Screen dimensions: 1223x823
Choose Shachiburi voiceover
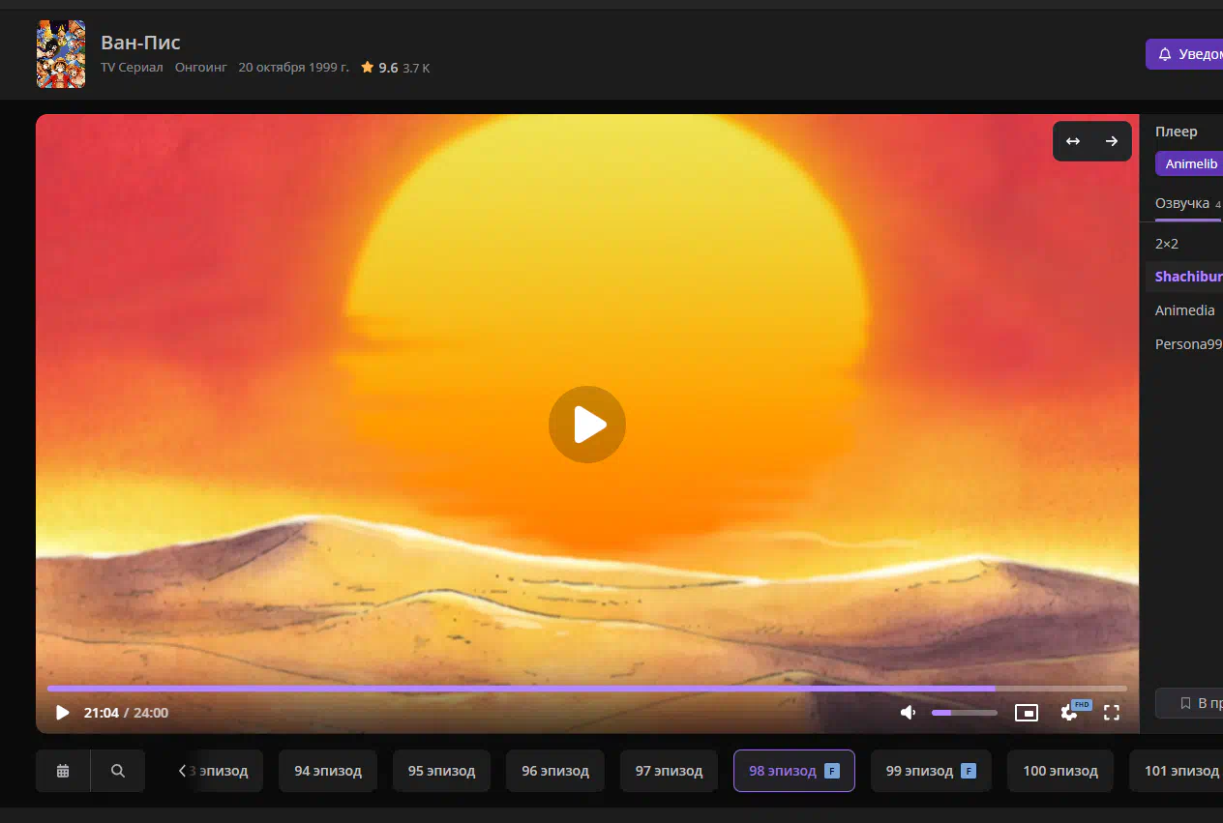click(x=1184, y=277)
